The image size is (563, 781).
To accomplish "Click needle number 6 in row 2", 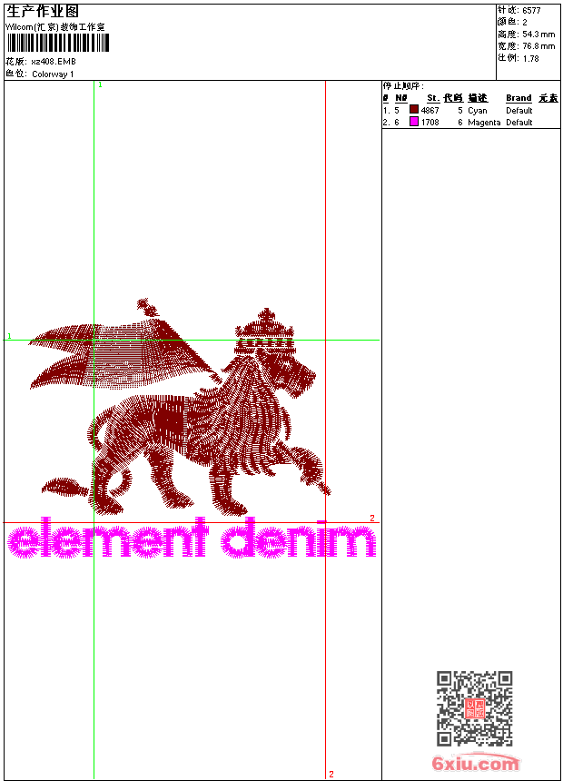I will click(397, 123).
